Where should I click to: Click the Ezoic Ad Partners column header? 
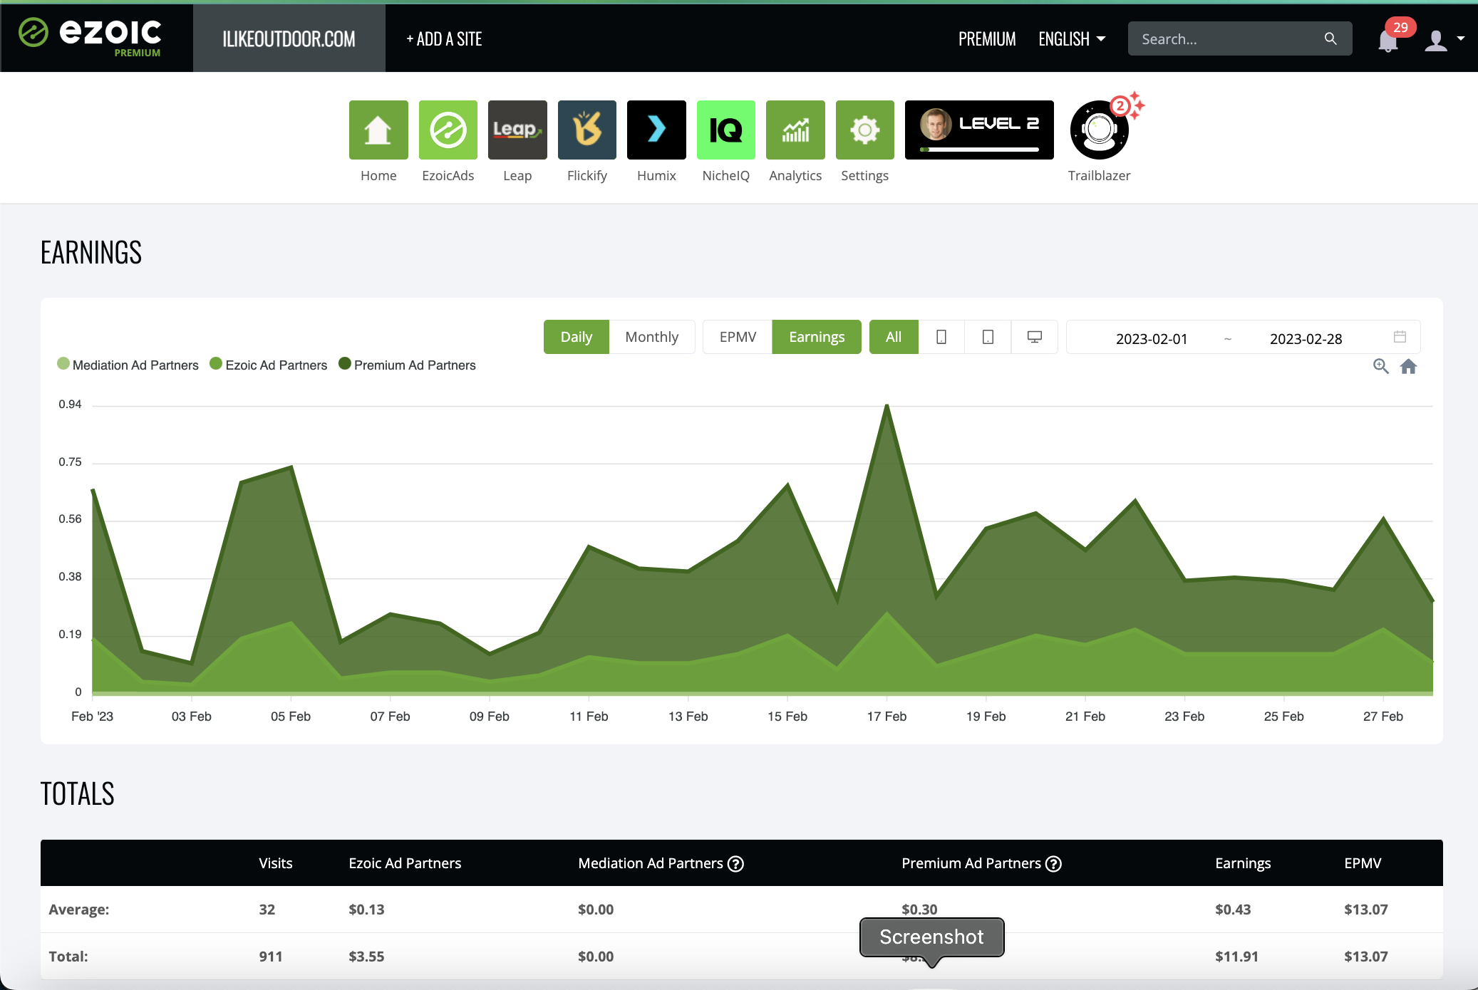pos(405,863)
